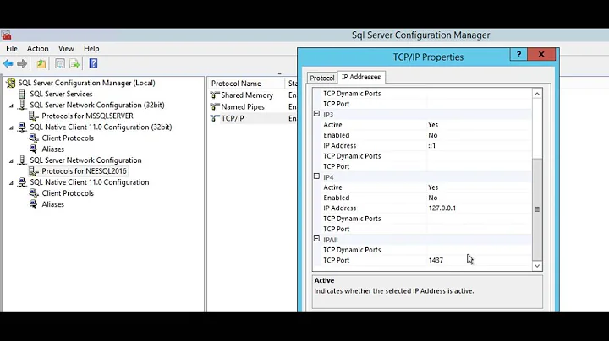
Task: Click the Protocols for NEESQL2016 icon
Action: 34,171
